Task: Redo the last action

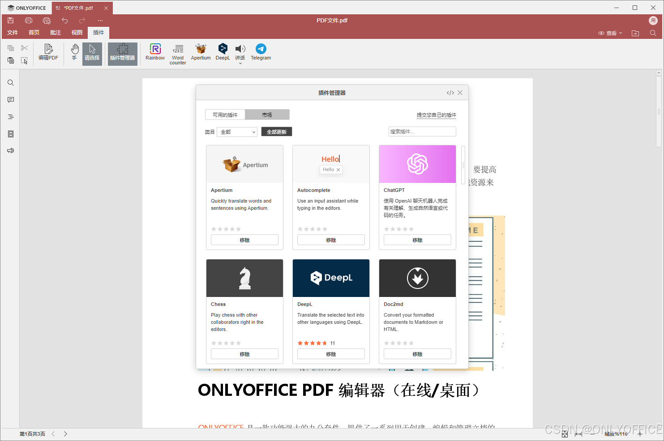Action: click(x=82, y=21)
